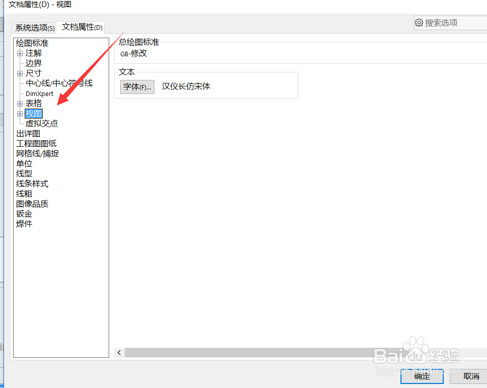Select the 注解 tree item

34,53
